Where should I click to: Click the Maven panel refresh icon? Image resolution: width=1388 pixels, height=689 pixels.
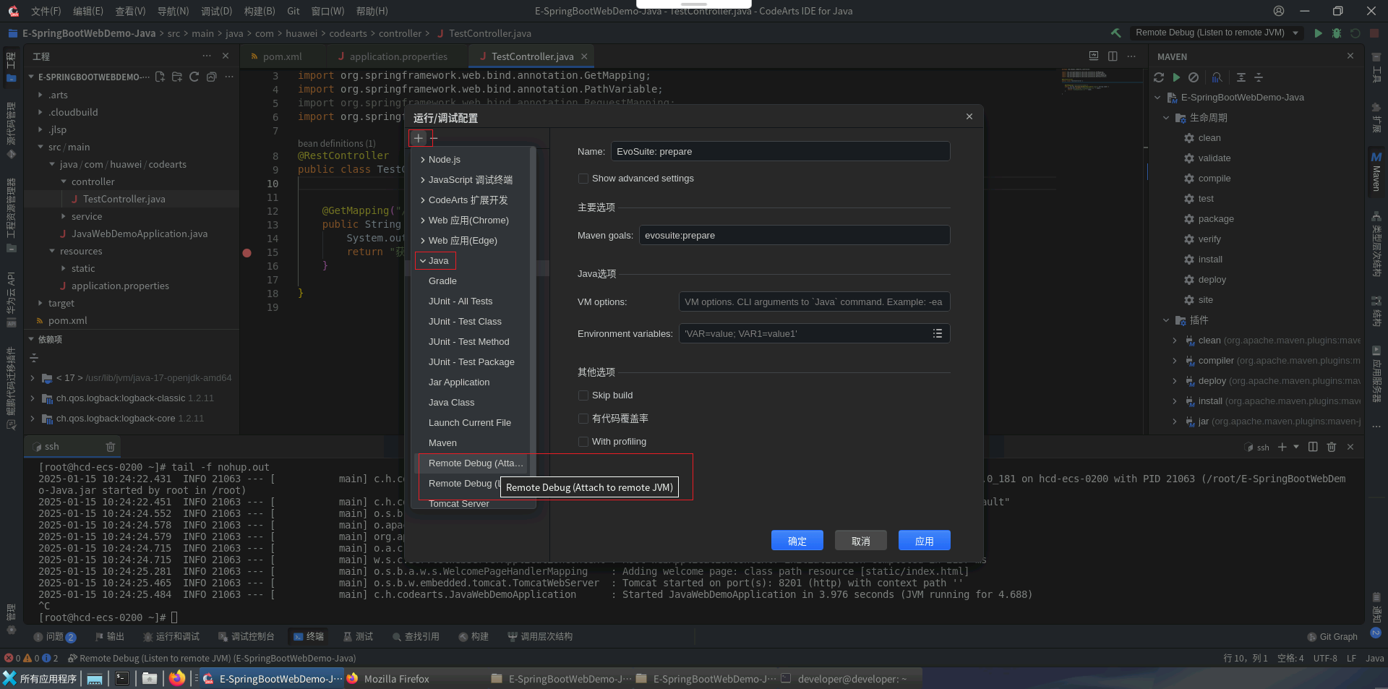[1159, 77]
